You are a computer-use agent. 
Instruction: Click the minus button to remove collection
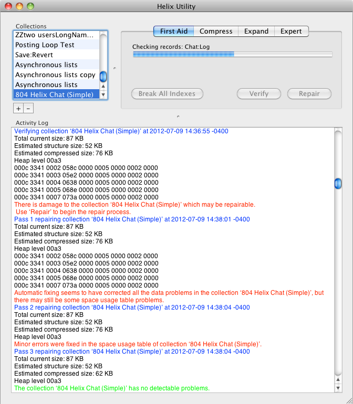(28, 109)
